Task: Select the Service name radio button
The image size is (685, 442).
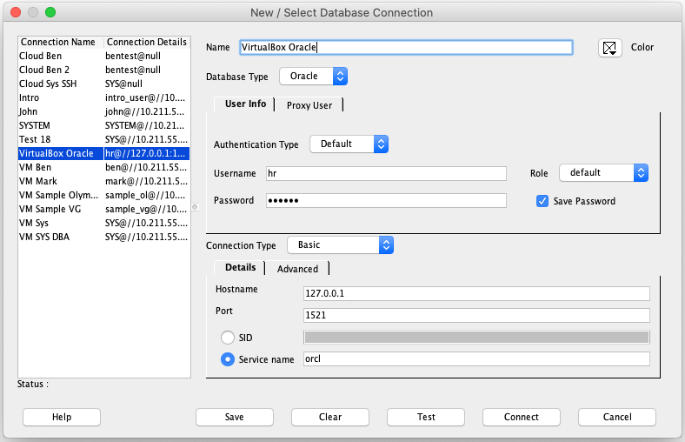Action: coord(228,359)
